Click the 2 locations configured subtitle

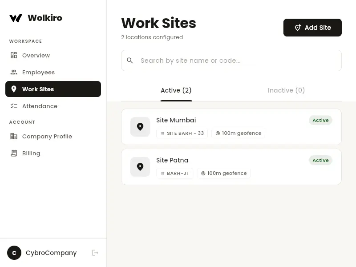152,37
